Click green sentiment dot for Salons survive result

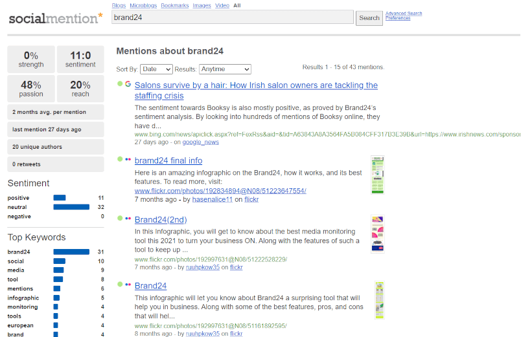[x=120, y=83]
